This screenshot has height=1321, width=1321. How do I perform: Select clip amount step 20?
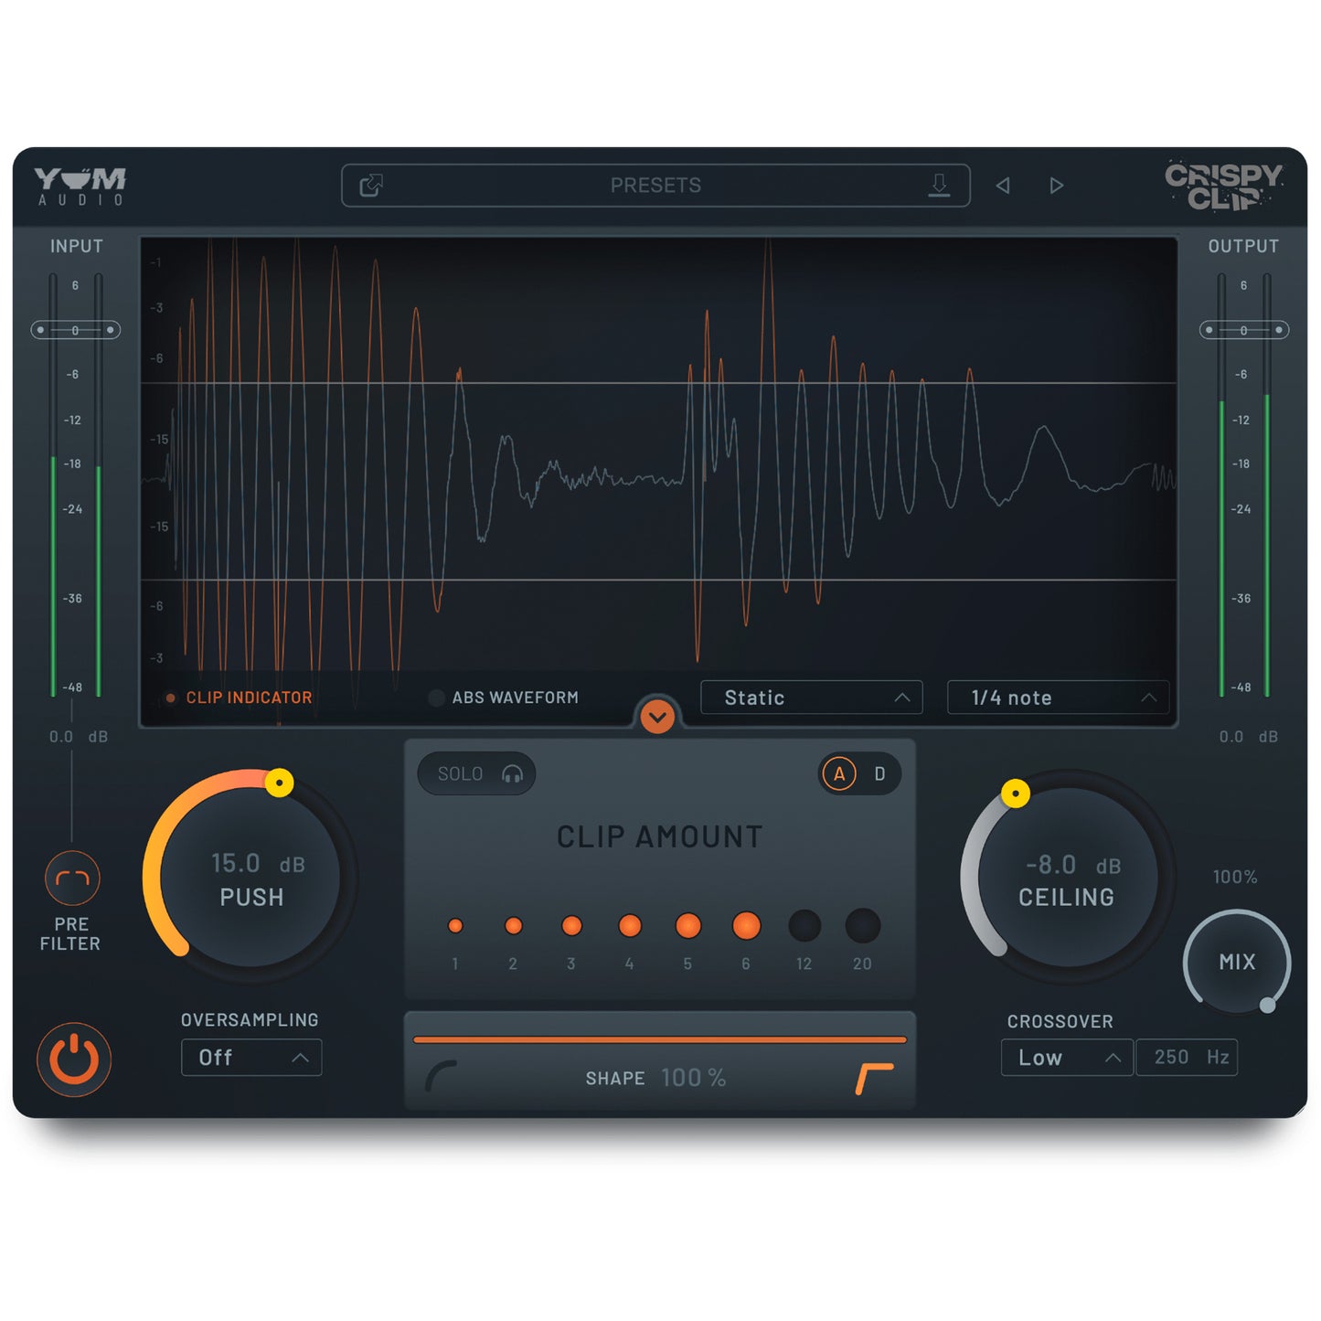[862, 926]
